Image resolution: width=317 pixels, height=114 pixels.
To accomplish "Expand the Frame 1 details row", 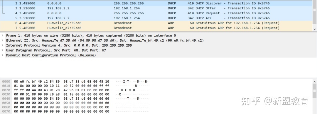I will click(x=2, y=36).
